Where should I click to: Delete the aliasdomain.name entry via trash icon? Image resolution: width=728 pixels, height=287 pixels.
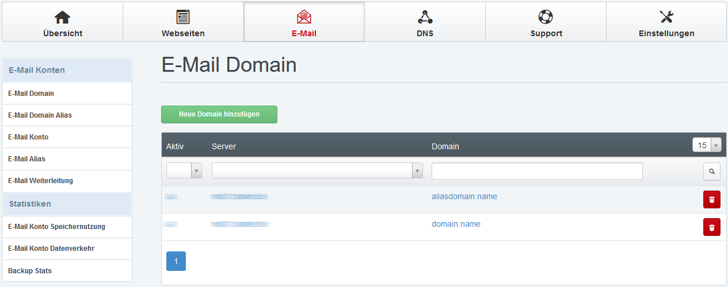[x=711, y=200]
